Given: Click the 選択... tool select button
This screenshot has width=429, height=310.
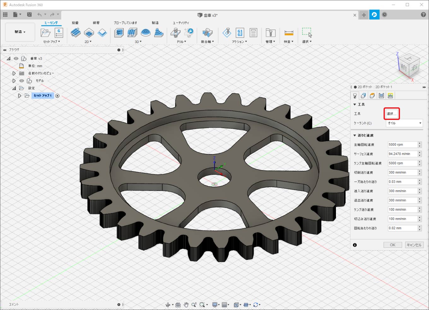Looking at the screenshot, I should (391, 114).
